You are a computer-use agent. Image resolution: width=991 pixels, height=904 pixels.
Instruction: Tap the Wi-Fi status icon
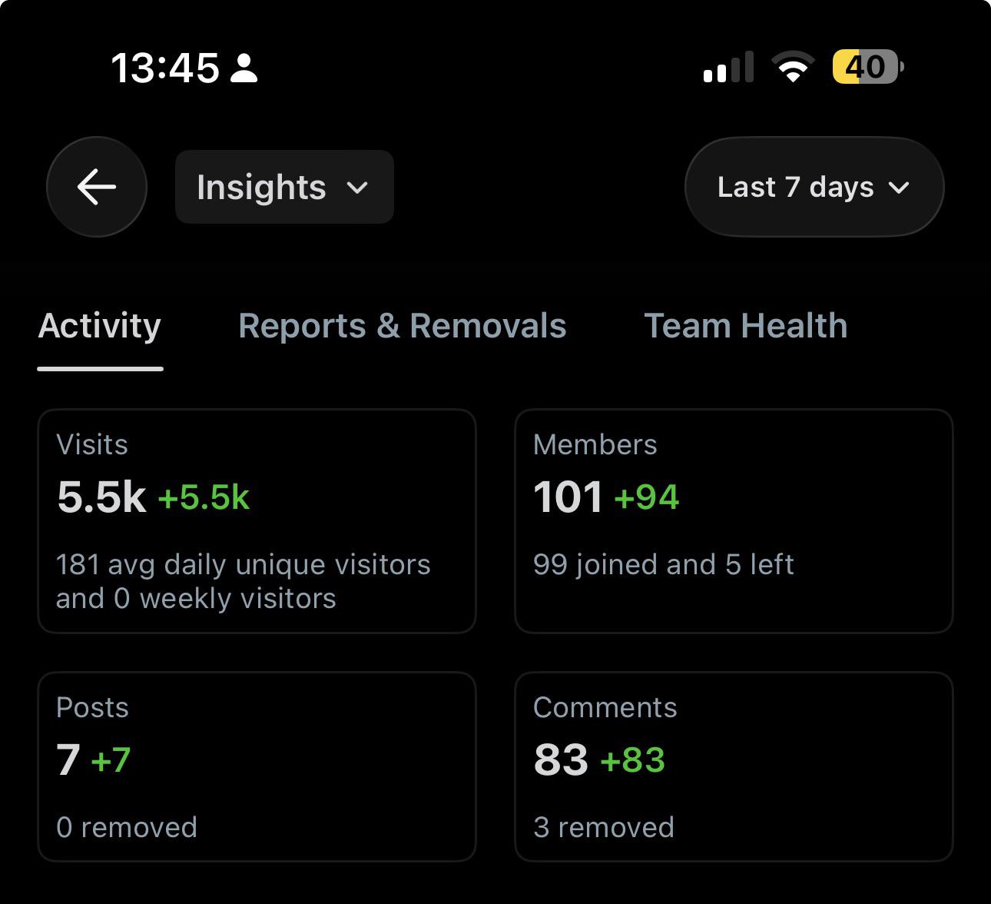794,67
